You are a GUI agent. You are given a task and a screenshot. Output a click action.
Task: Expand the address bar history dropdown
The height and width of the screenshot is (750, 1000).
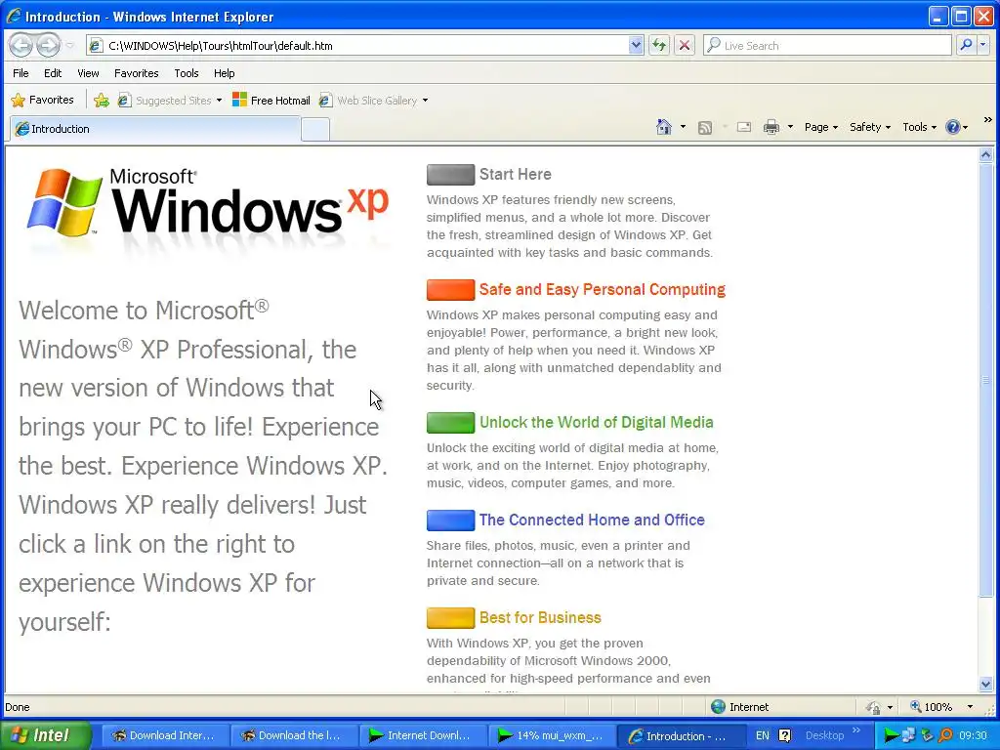coord(635,45)
